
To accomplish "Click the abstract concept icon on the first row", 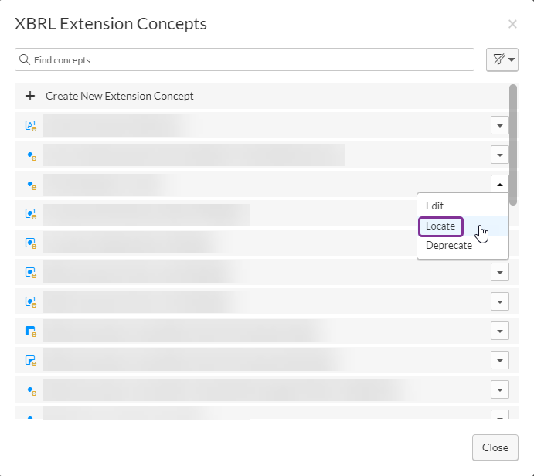I will pos(31,126).
